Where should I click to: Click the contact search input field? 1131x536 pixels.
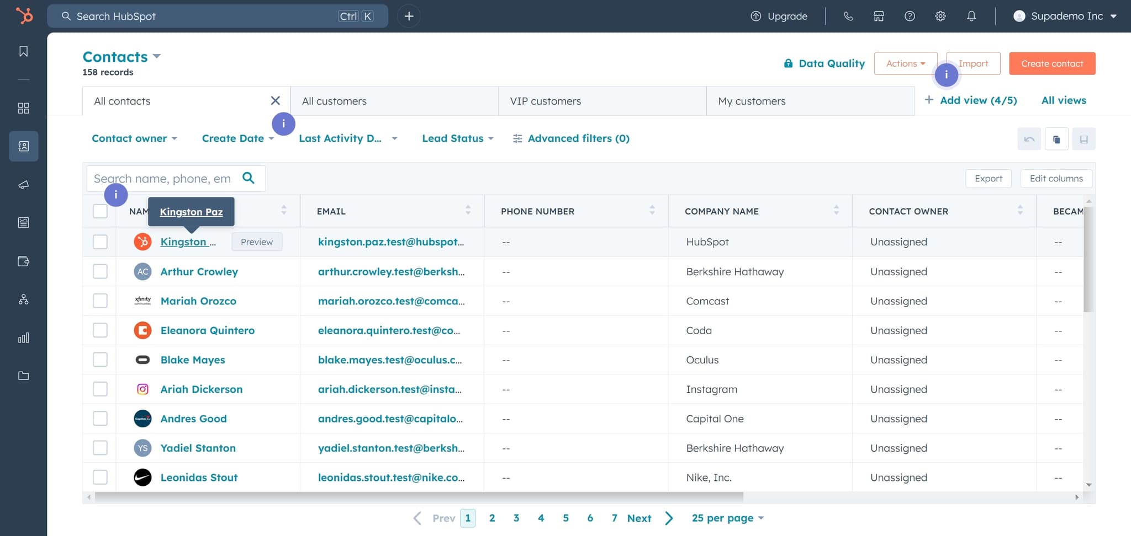(163, 179)
